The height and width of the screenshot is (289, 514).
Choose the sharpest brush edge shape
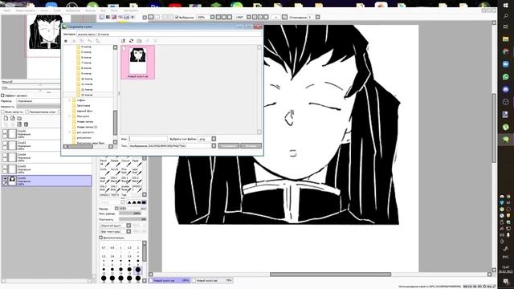click(x=144, y=202)
